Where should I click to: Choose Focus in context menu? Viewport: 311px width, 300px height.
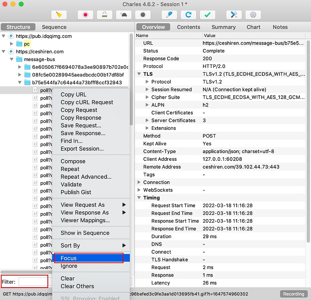click(91, 258)
